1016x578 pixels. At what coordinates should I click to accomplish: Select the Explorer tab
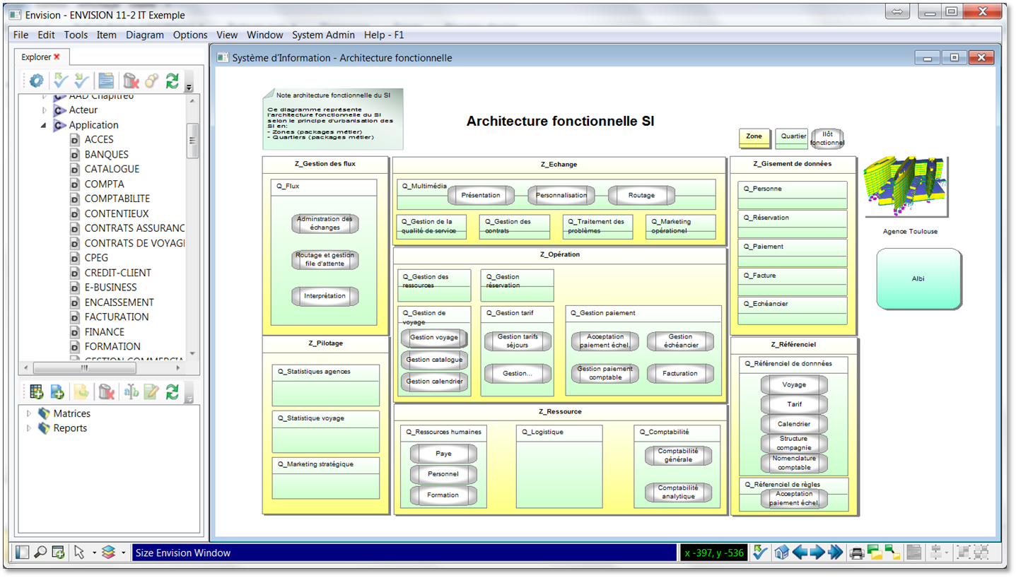pyautogui.click(x=36, y=57)
